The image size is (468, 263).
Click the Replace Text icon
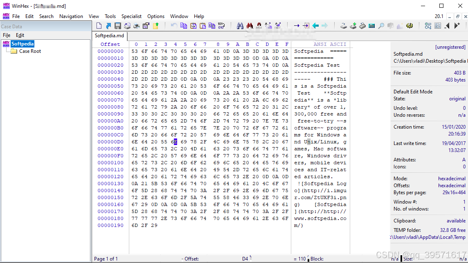pos(268,26)
